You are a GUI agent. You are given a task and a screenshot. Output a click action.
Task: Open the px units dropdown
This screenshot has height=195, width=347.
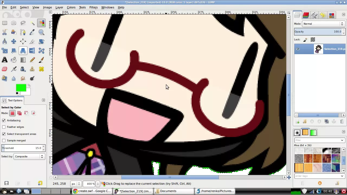tap(76, 184)
